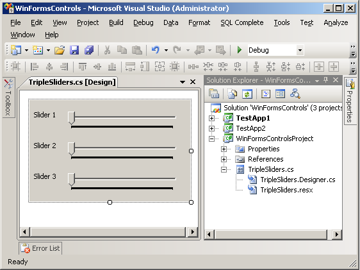
Task: Open the Error List tab
Action: tap(40, 248)
